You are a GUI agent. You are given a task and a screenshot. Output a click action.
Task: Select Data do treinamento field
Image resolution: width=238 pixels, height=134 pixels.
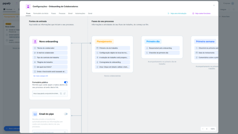click(206, 53)
